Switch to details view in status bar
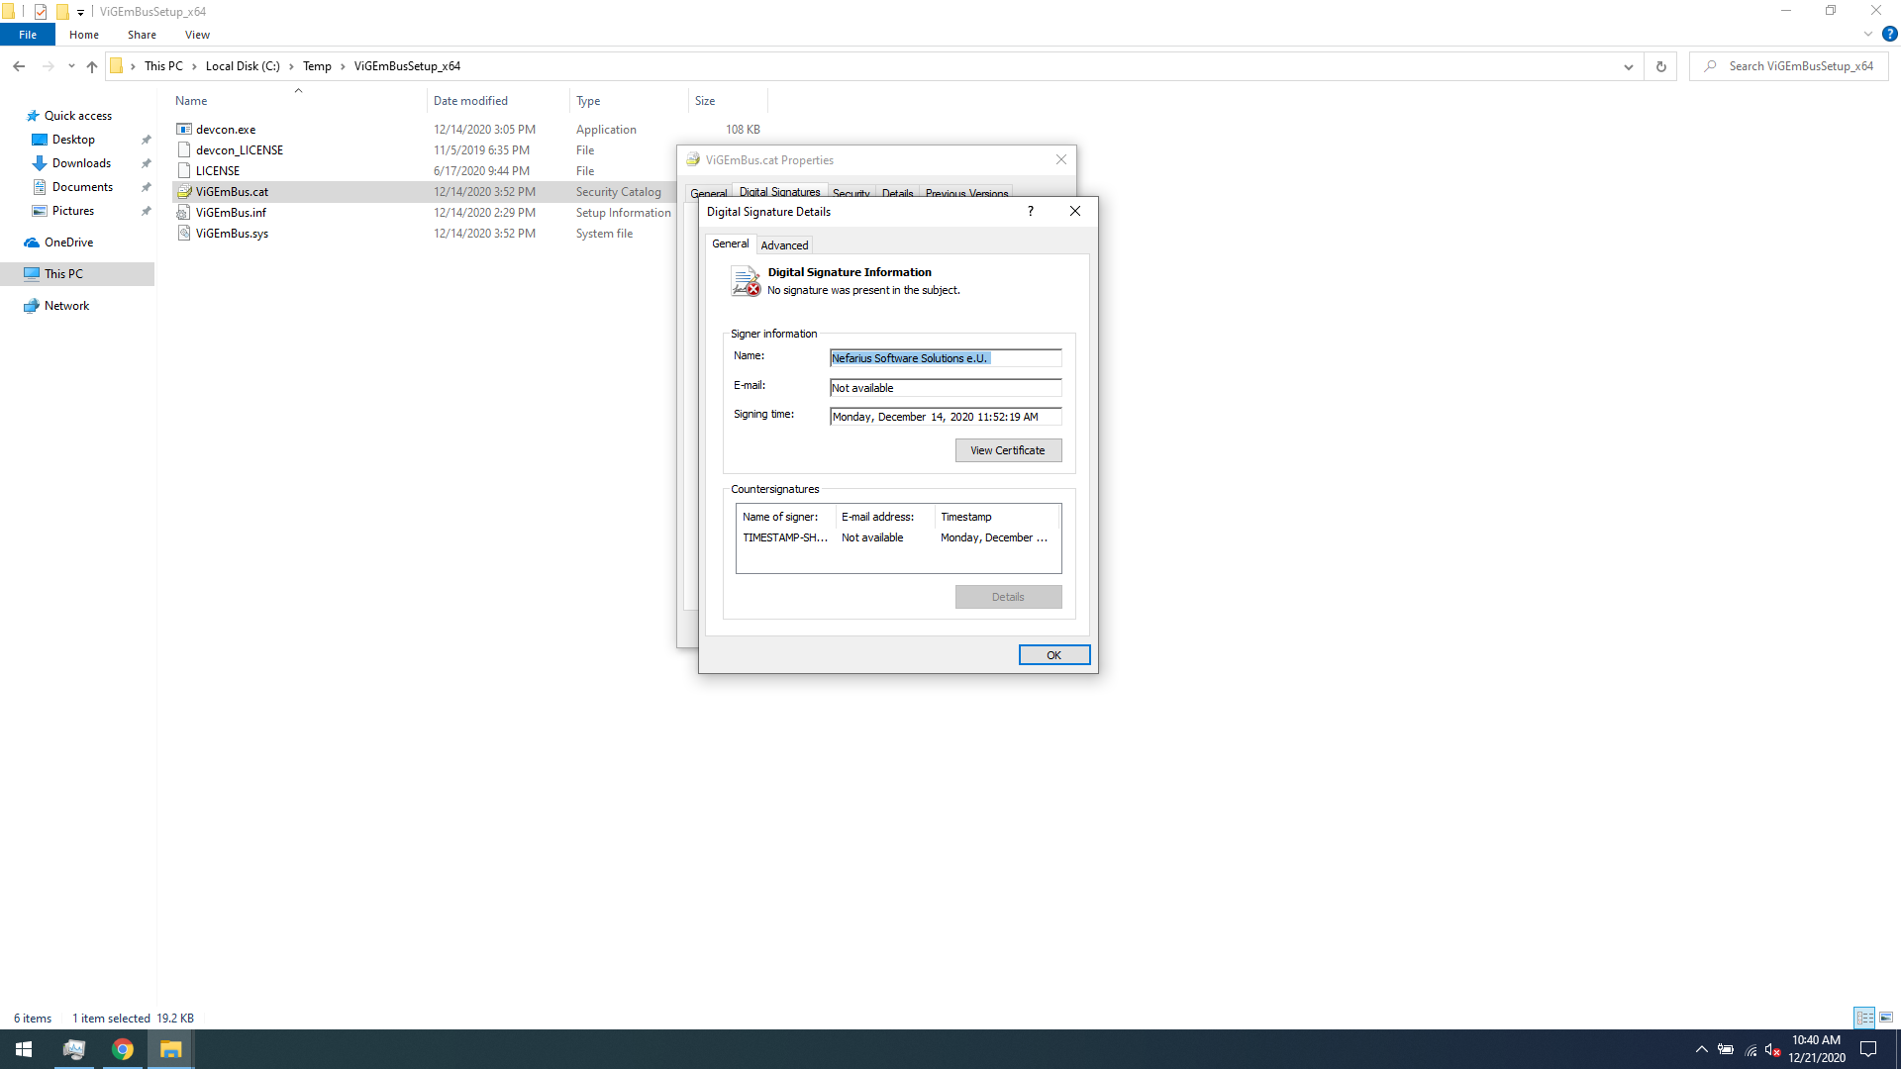 point(1864,1018)
